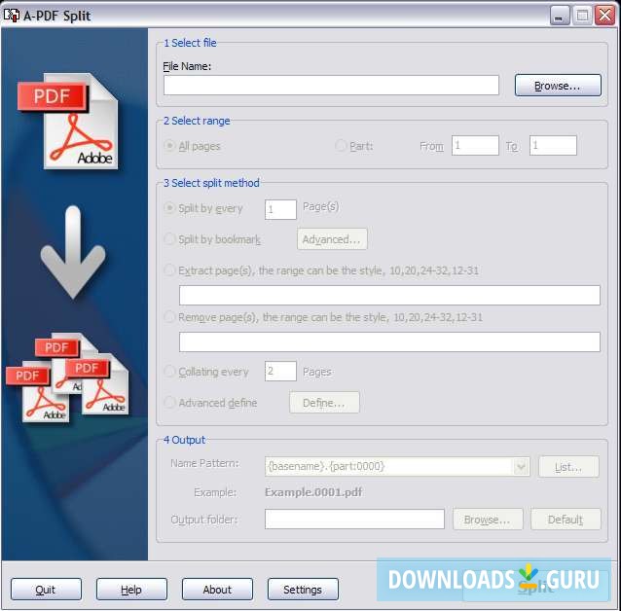
Task: Click the Output folder path field
Action: click(355, 520)
